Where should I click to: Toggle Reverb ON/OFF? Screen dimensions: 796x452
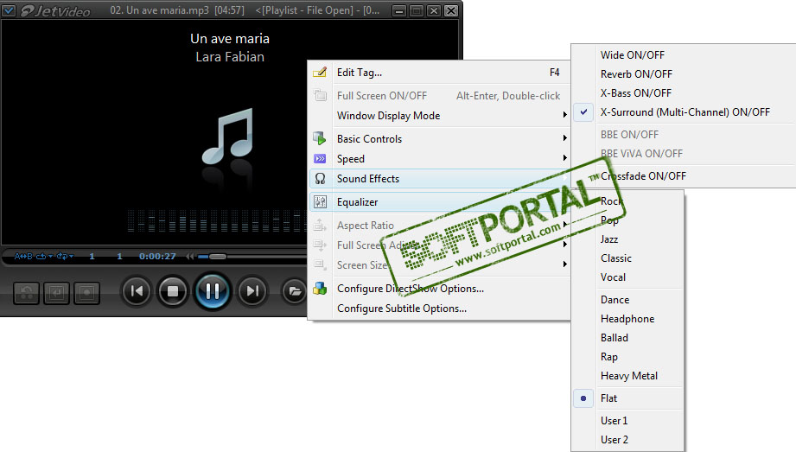(x=636, y=74)
